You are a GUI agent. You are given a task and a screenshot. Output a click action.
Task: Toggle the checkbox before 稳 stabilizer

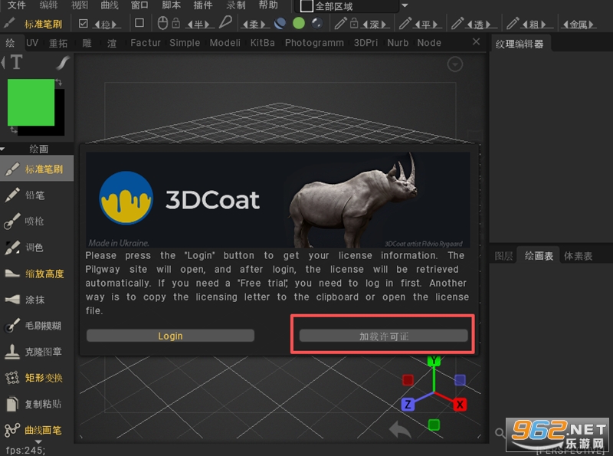[x=83, y=24]
